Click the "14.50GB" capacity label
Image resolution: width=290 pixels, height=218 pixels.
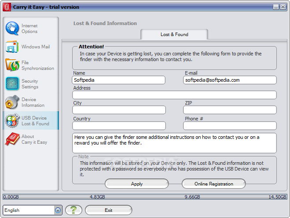tap(277, 197)
